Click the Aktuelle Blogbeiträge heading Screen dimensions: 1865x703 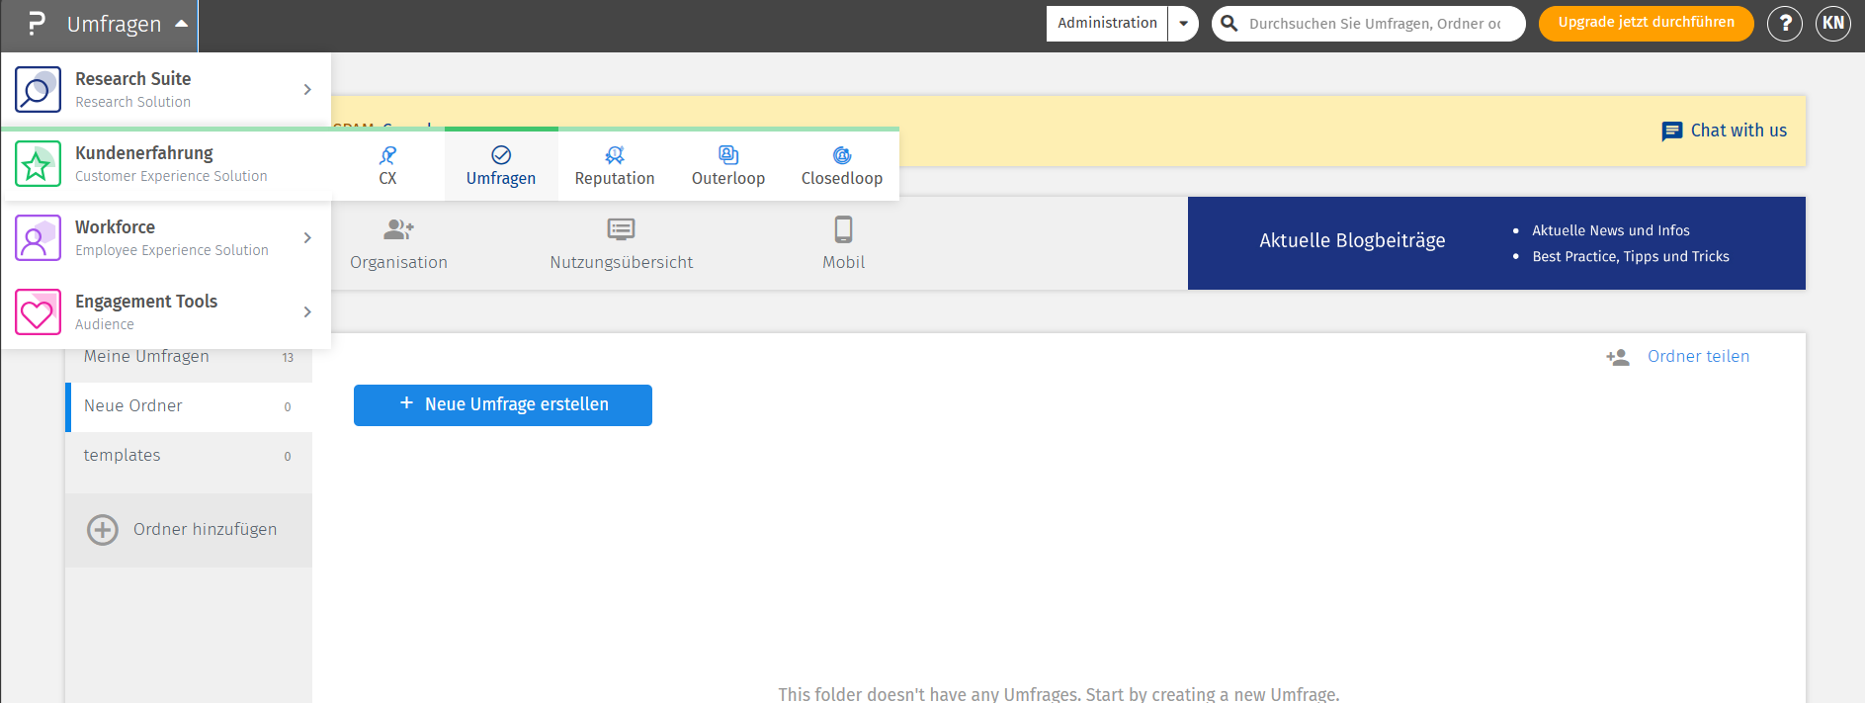point(1352,240)
